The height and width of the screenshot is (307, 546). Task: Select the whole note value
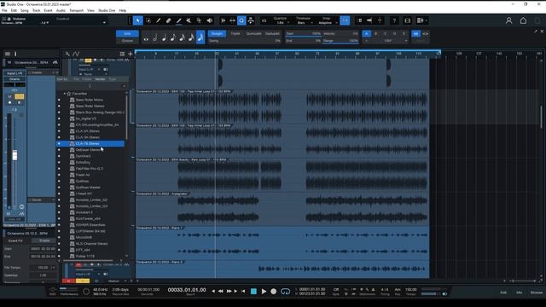click(x=146, y=38)
